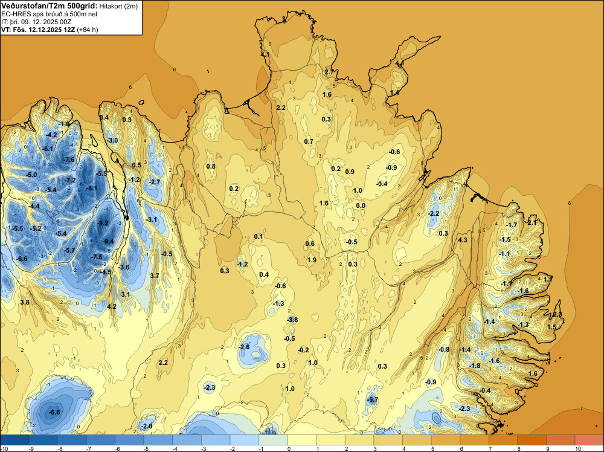Click the 0.1 temperature label
Viewport: 604px width, 452px height.
pos(259,237)
